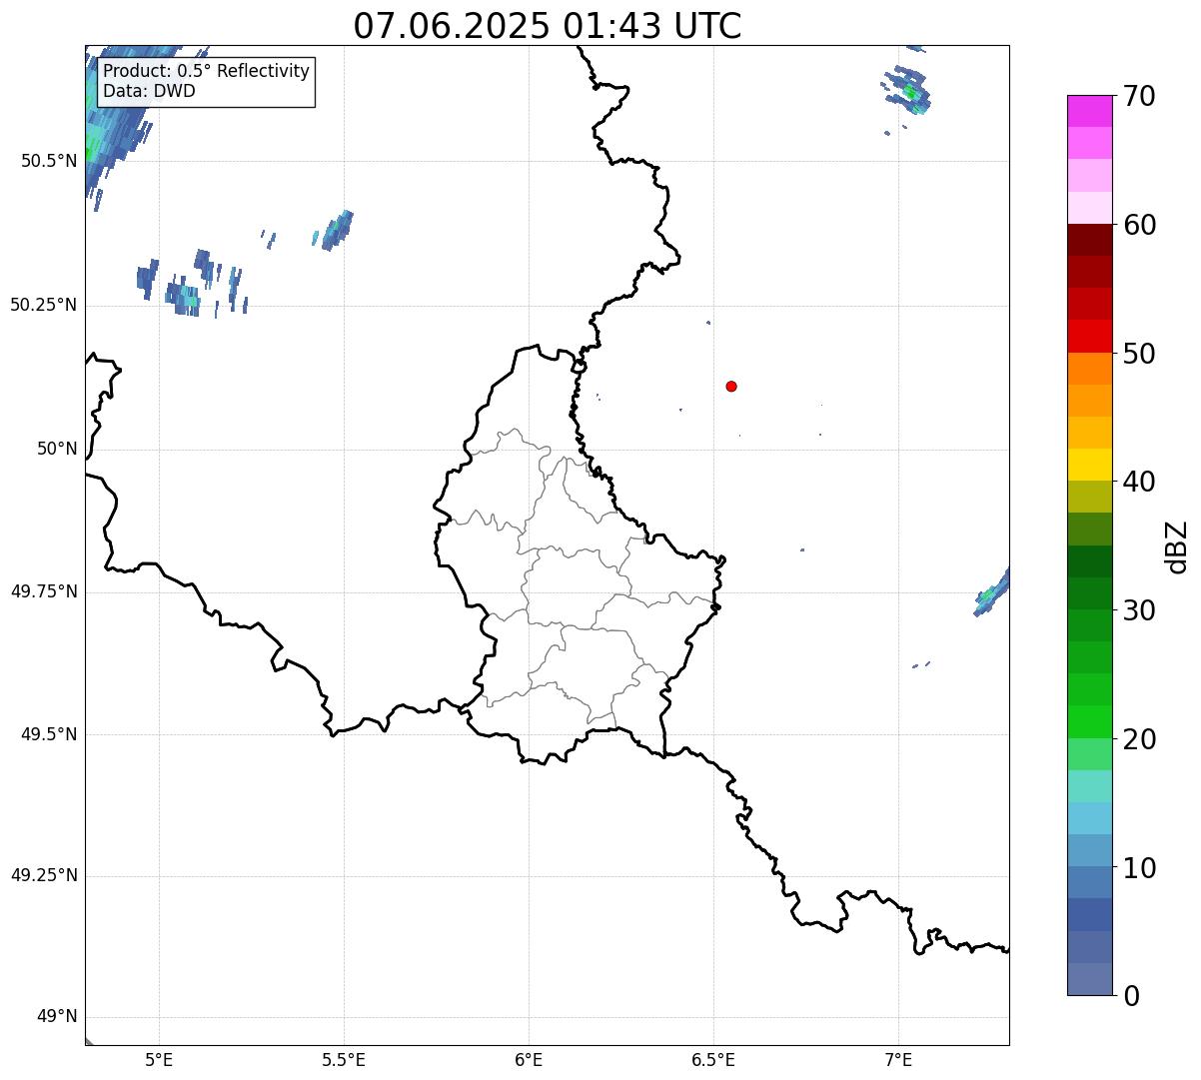Pick the grey-blue bottom colorbar swatch

click(x=1090, y=979)
